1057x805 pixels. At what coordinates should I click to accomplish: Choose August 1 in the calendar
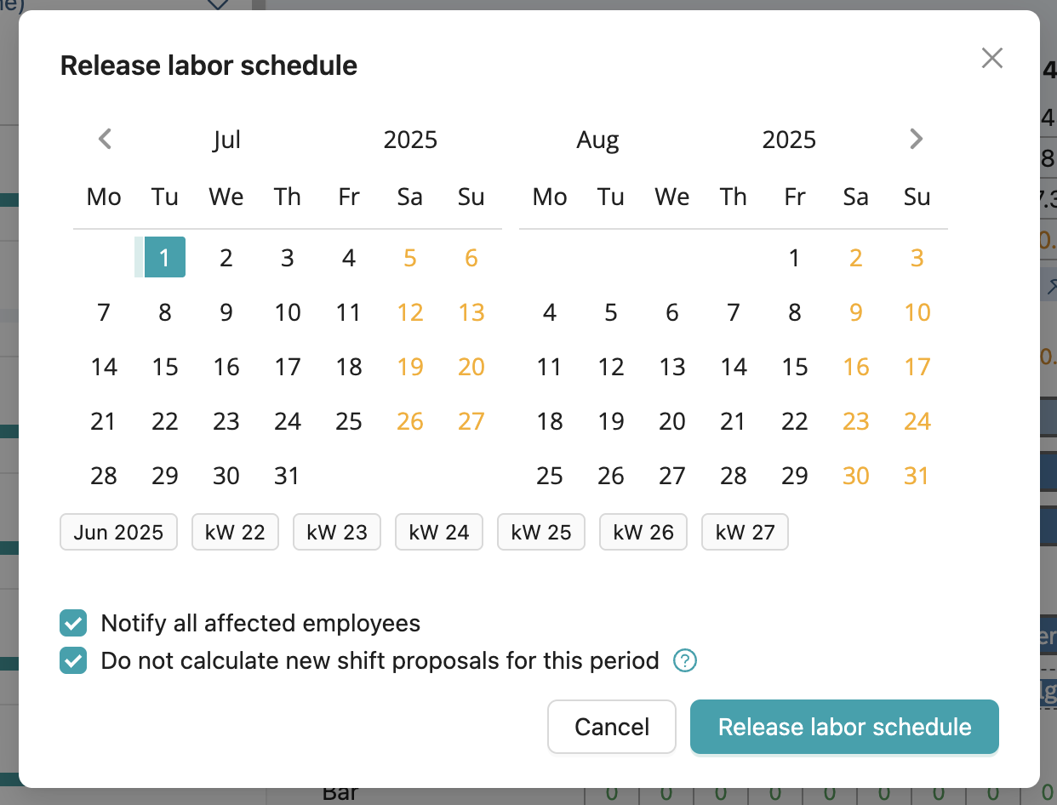794,257
